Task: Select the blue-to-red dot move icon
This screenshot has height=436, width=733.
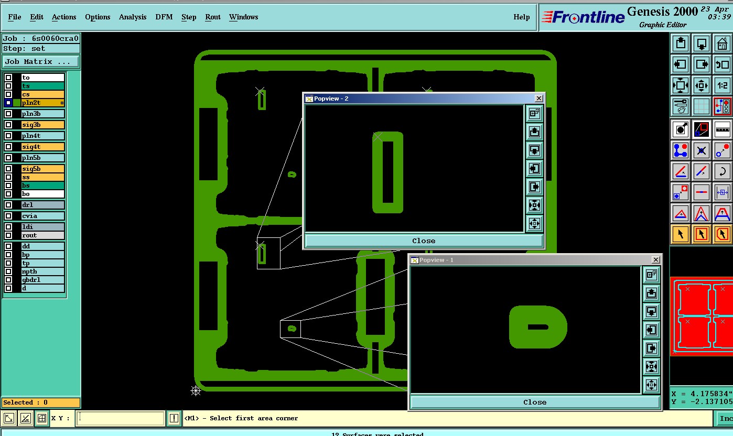Action: pos(723,150)
